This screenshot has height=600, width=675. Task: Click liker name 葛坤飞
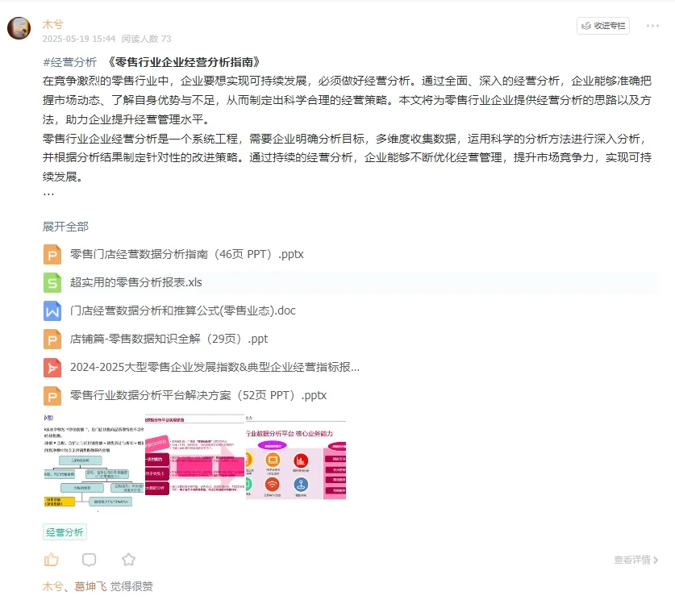[x=90, y=586]
